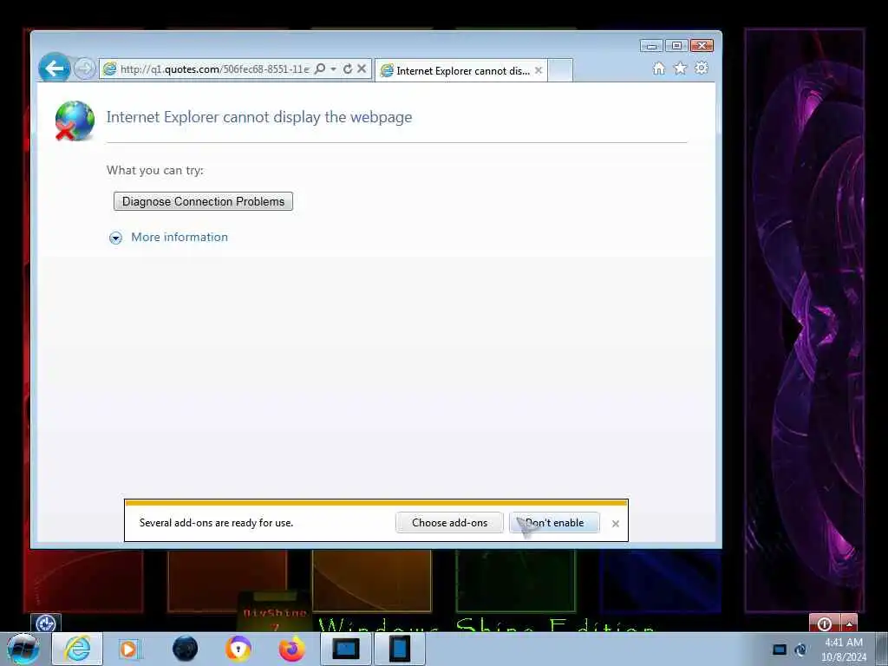Click the red power gadget button
The width and height of the screenshot is (888, 666).
tap(825, 624)
